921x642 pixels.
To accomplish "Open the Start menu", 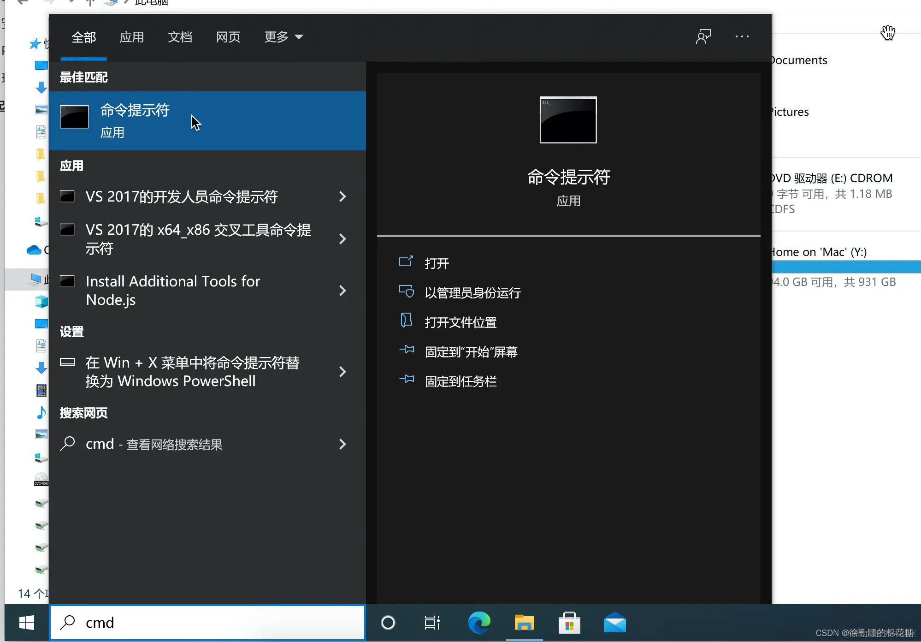I will click(26, 623).
